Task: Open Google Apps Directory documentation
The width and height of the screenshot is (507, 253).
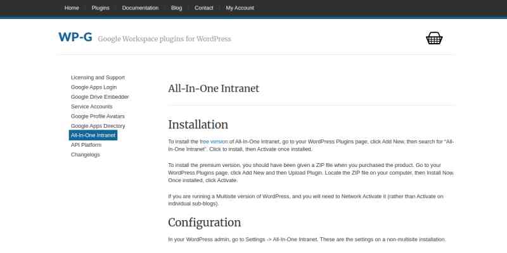Action: 98,126
